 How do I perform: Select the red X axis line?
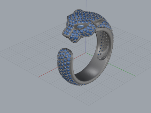[x=62, y=65]
